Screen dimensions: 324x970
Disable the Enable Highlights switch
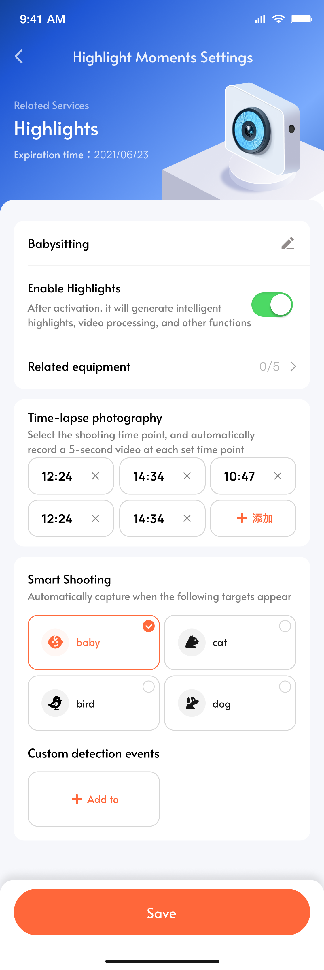click(x=272, y=305)
